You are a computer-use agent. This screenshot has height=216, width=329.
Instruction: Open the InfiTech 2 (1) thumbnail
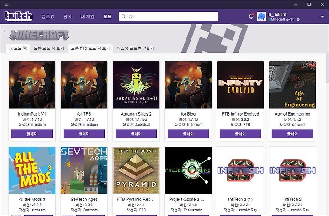tap(240, 170)
